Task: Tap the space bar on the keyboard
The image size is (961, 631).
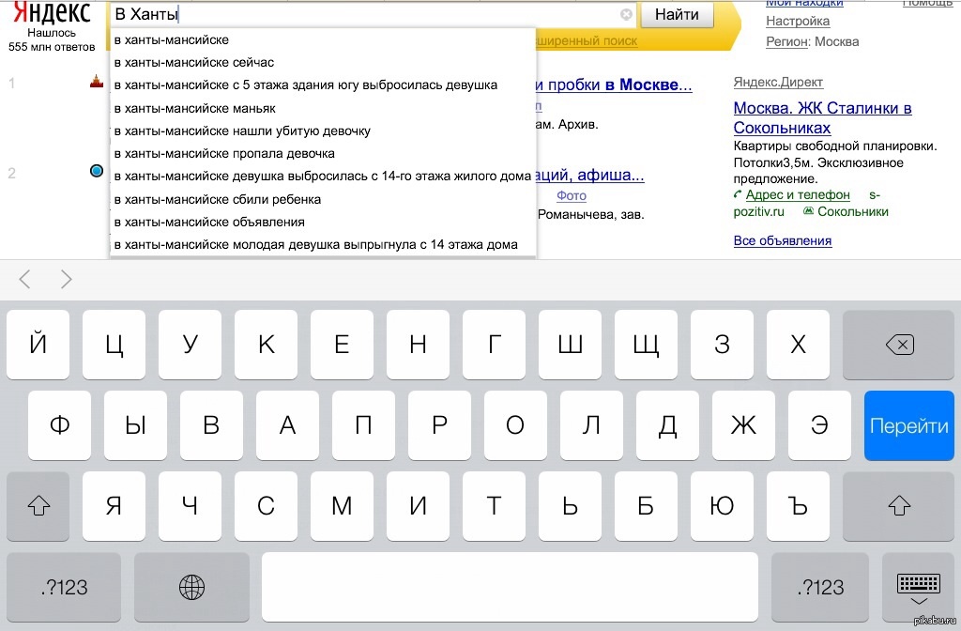Action: click(509, 587)
